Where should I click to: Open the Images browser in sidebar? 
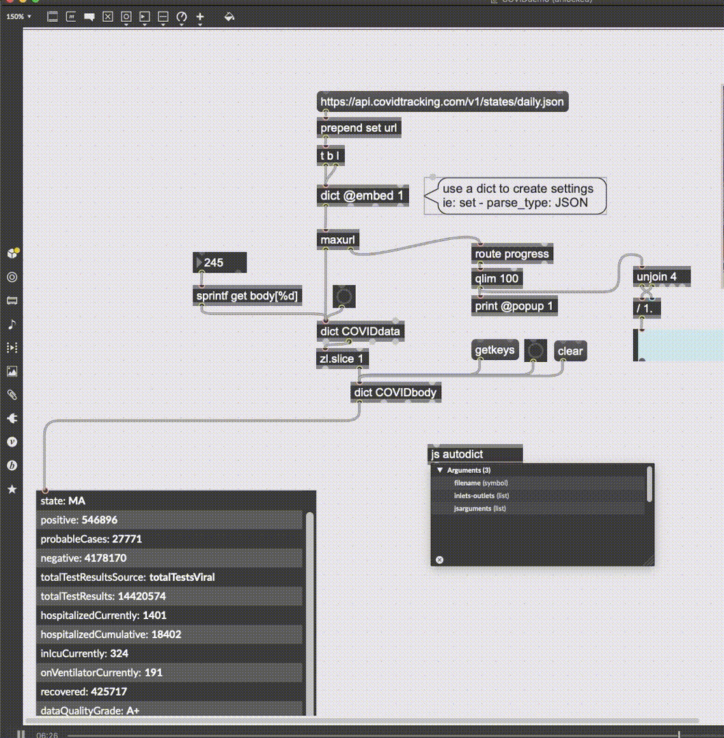[12, 371]
